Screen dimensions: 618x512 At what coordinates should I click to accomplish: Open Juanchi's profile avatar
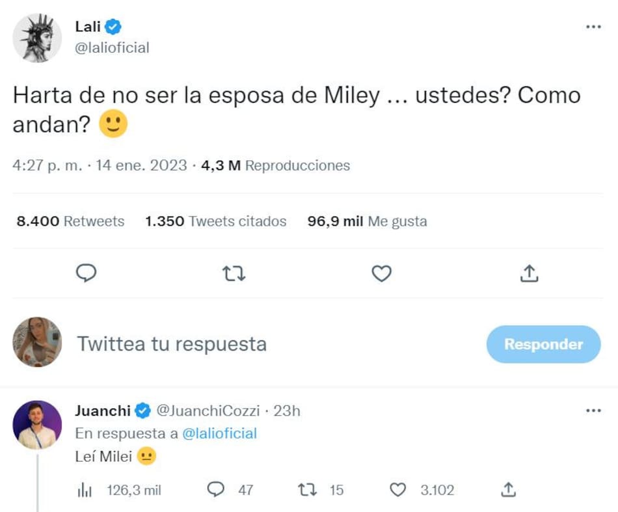point(37,425)
